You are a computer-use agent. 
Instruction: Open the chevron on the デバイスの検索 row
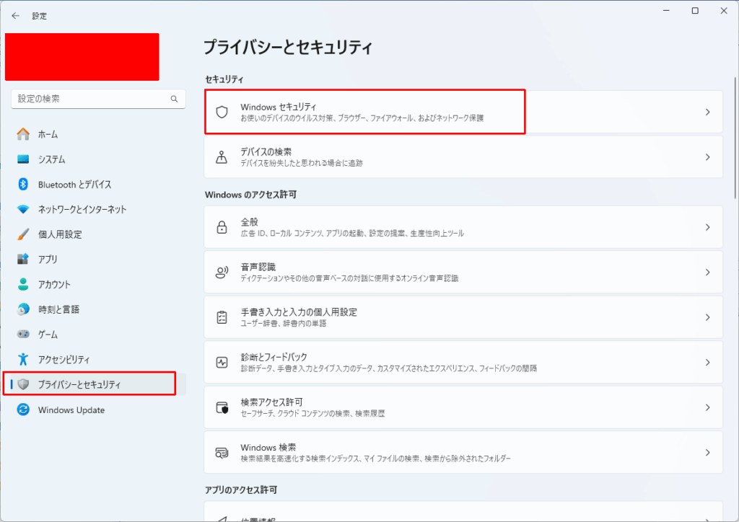click(707, 157)
